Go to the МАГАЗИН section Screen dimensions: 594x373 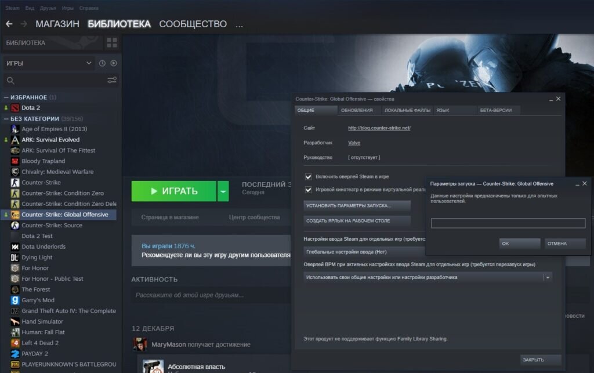click(57, 24)
